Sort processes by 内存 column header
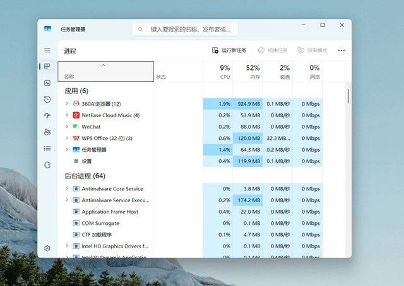This screenshot has height=286, width=404. tap(253, 71)
